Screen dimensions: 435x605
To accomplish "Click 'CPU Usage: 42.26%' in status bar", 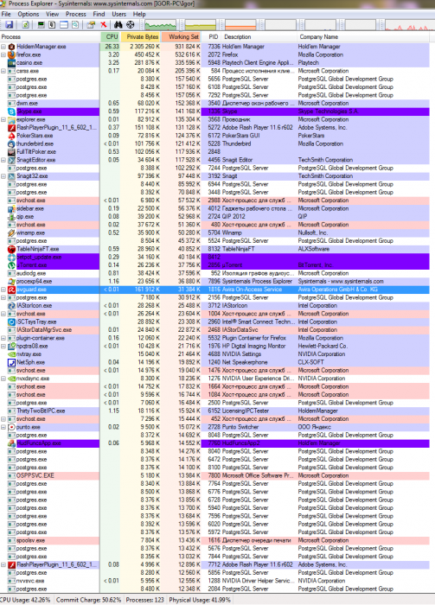I will pyautogui.click(x=25, y=600).
